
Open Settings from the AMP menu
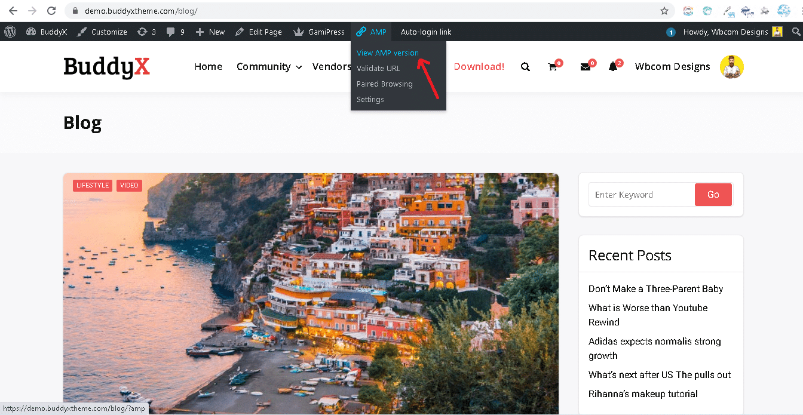(370, 99)
